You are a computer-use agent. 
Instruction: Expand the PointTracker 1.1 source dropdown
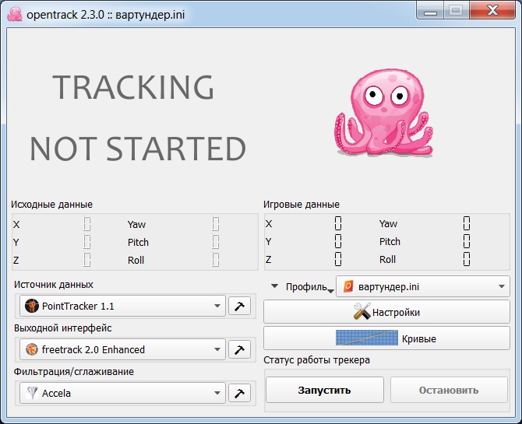122,306
